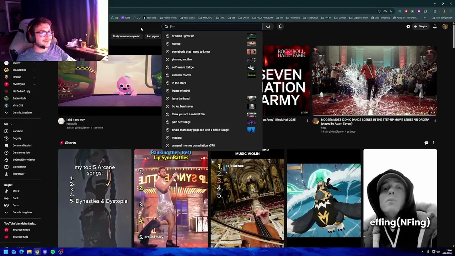Focus the YouTube search input field
This screenshot has height=256, width=455.
213,26
